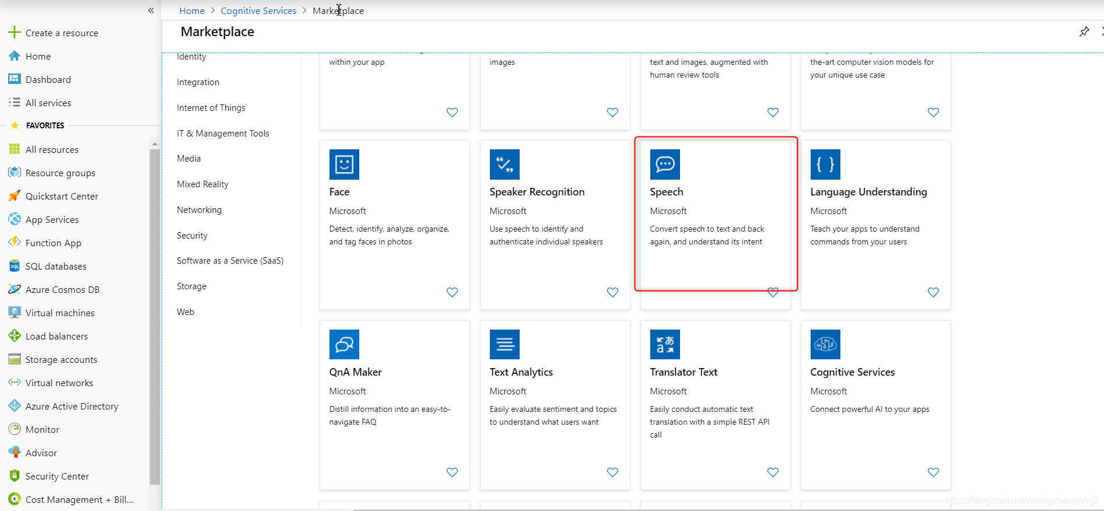Click the QnA Maker tile icon
The height and width of the screenshot is (511, 1104).
[x=344, y=344]
